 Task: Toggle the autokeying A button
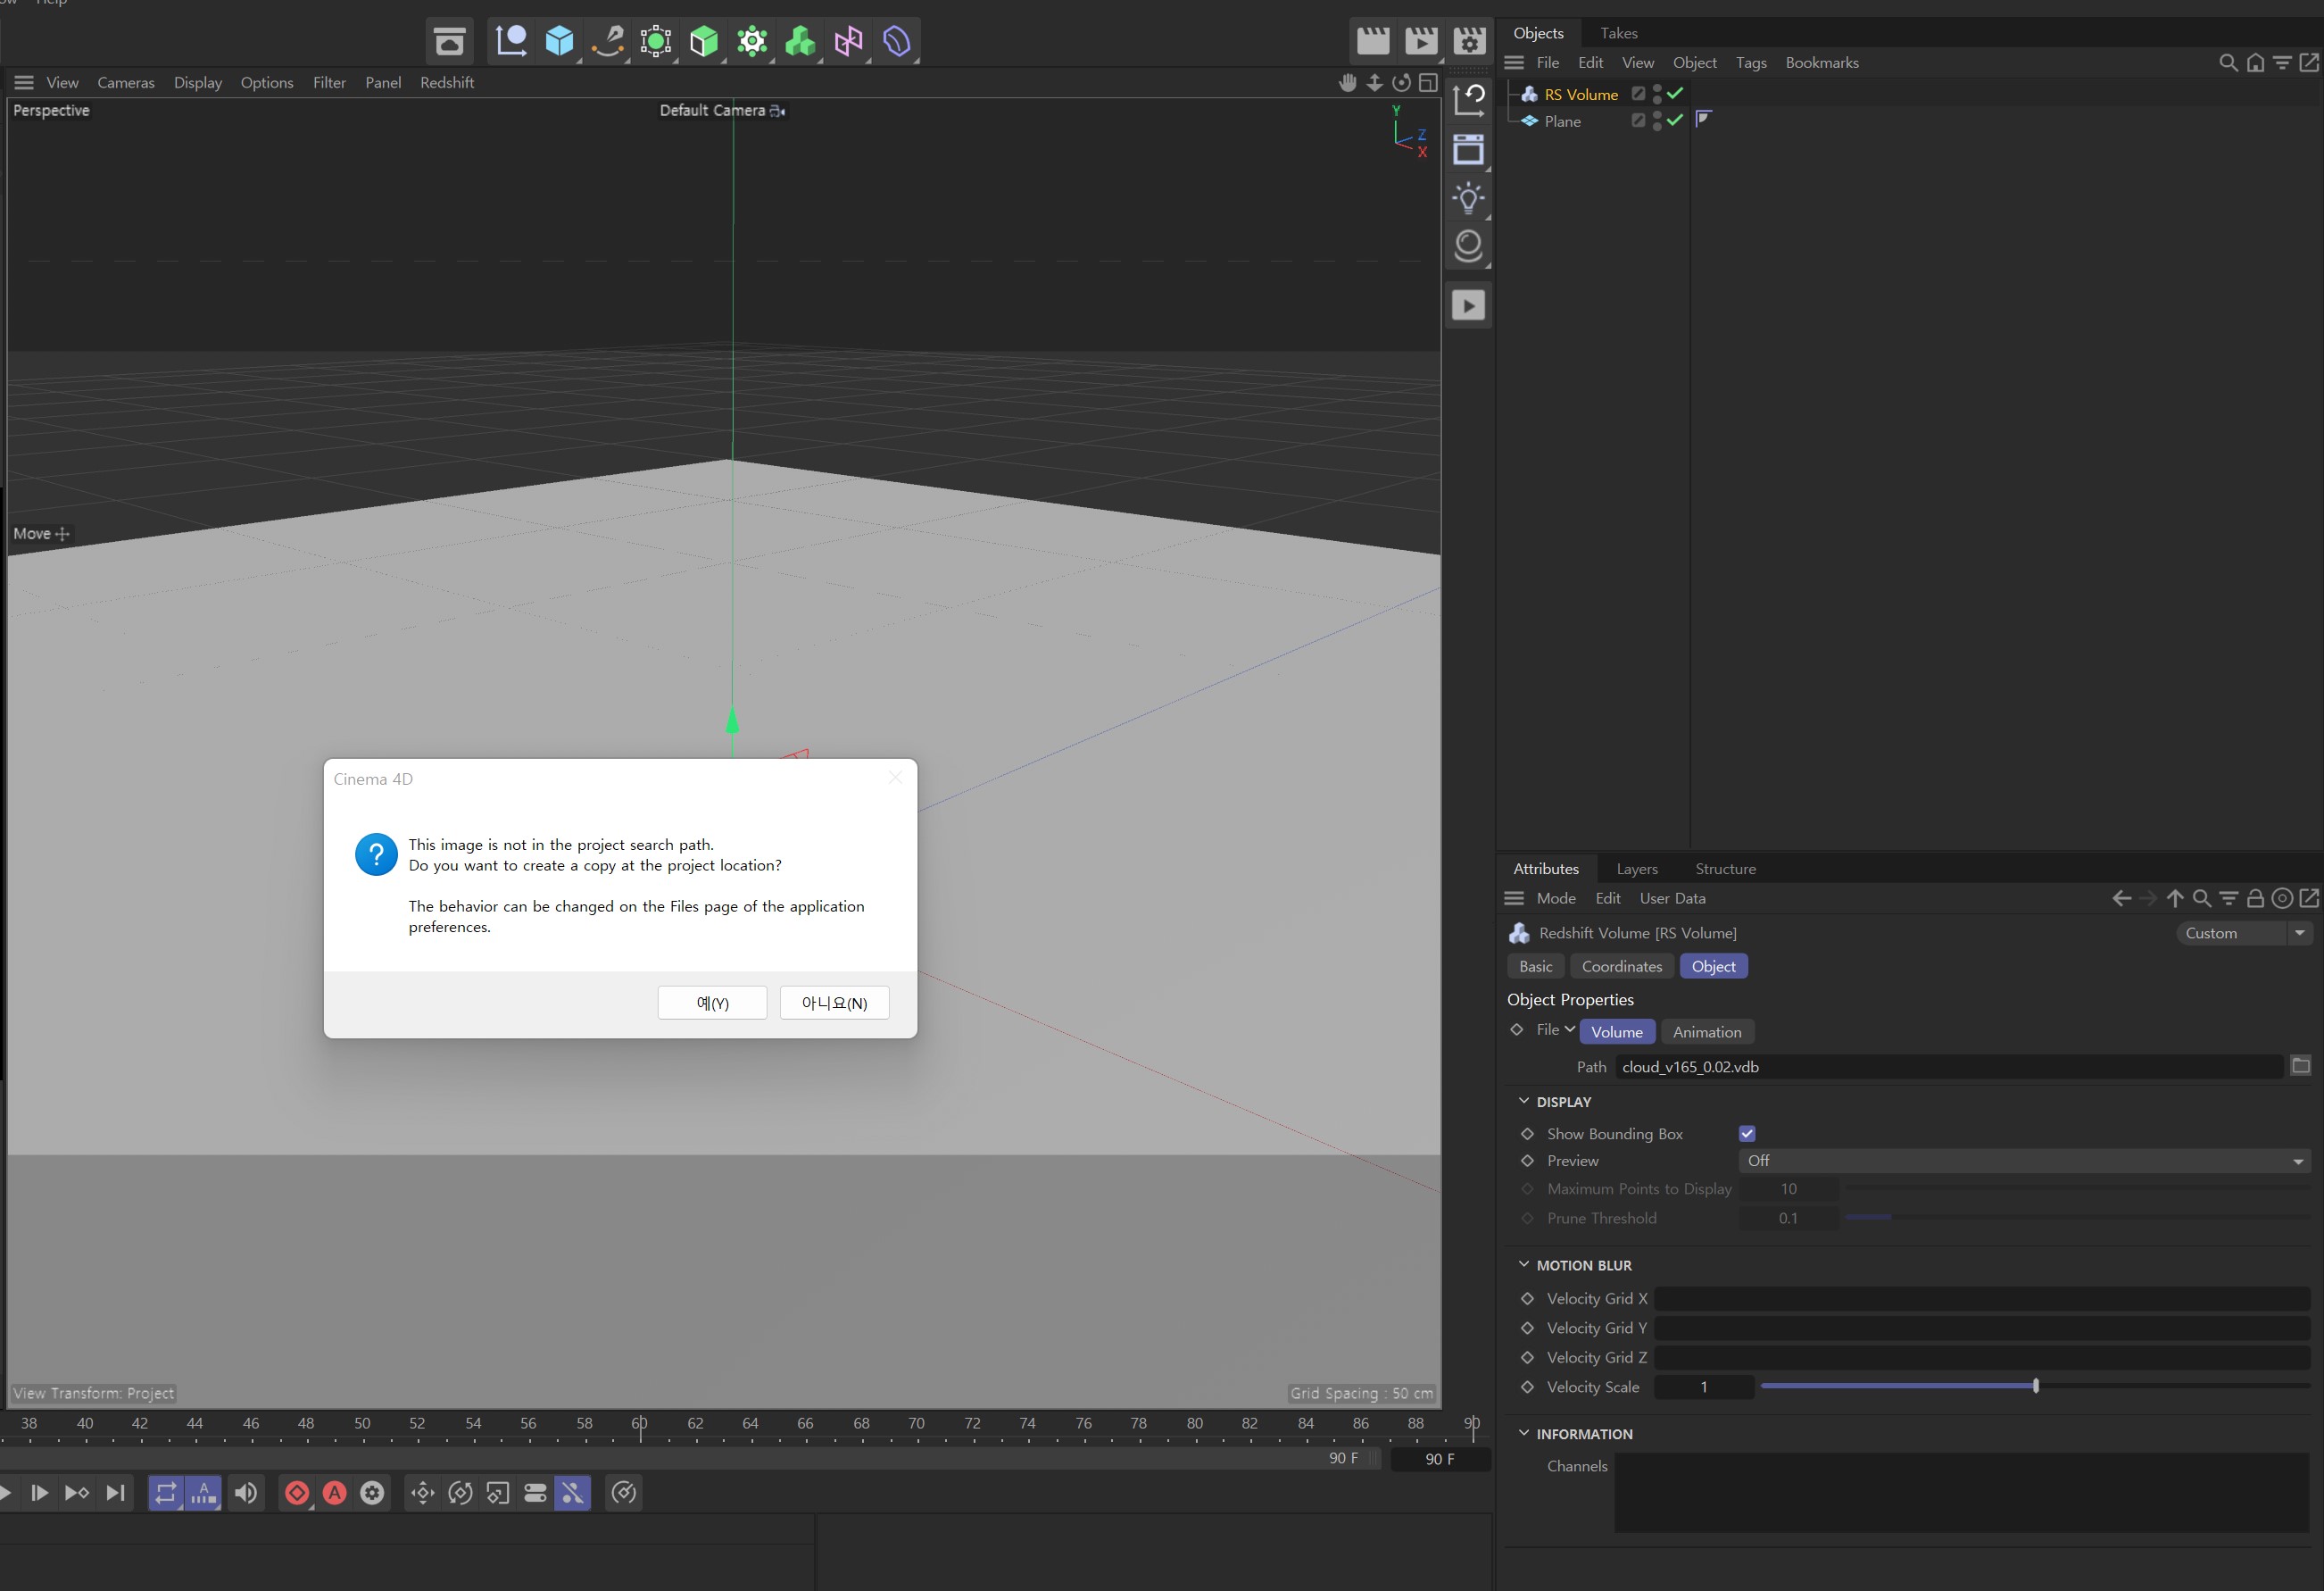click(335, 1493)
